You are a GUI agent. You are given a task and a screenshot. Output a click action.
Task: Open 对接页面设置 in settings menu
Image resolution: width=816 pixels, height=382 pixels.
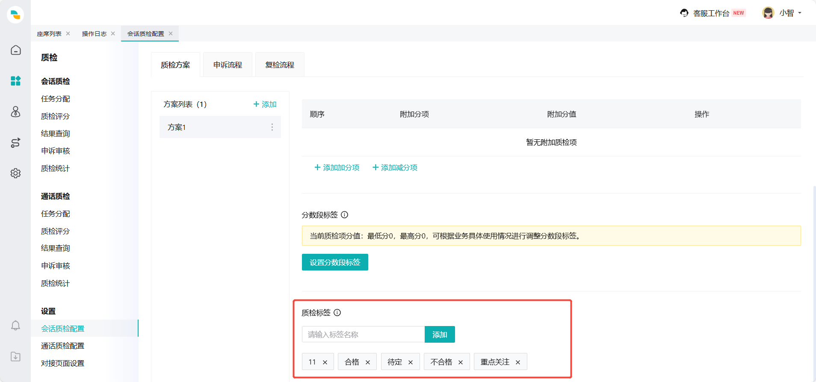pyautogui.click(x=62, y=363)
